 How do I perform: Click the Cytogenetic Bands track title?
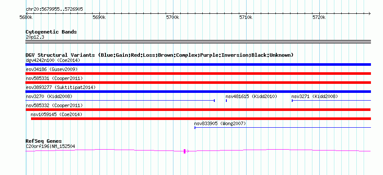coord(51,32)
